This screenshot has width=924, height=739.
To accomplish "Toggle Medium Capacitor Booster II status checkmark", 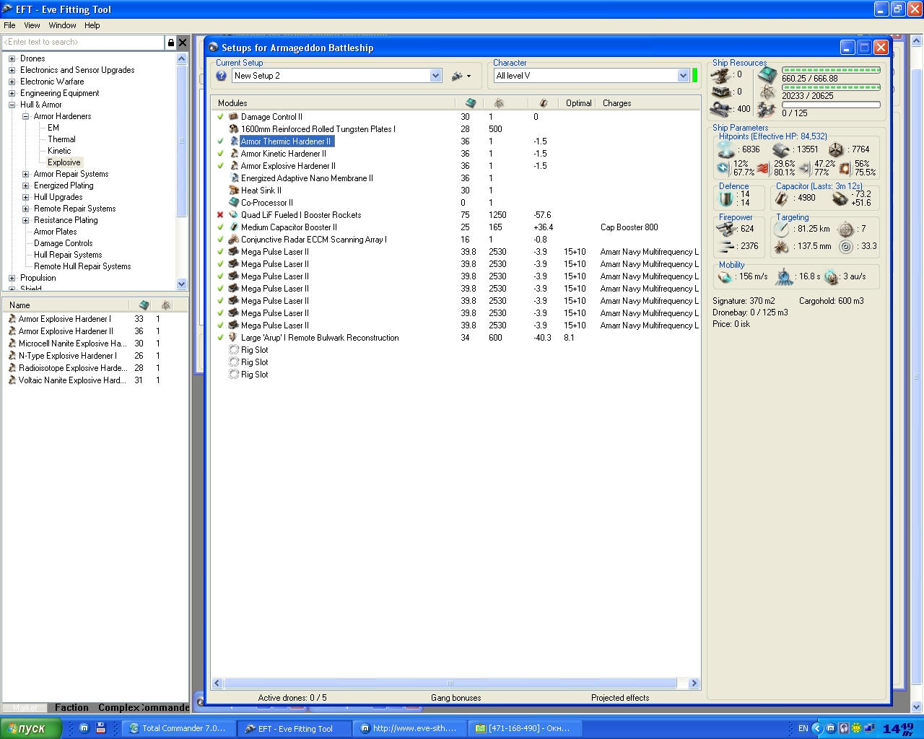I will (x=220, y=227).
